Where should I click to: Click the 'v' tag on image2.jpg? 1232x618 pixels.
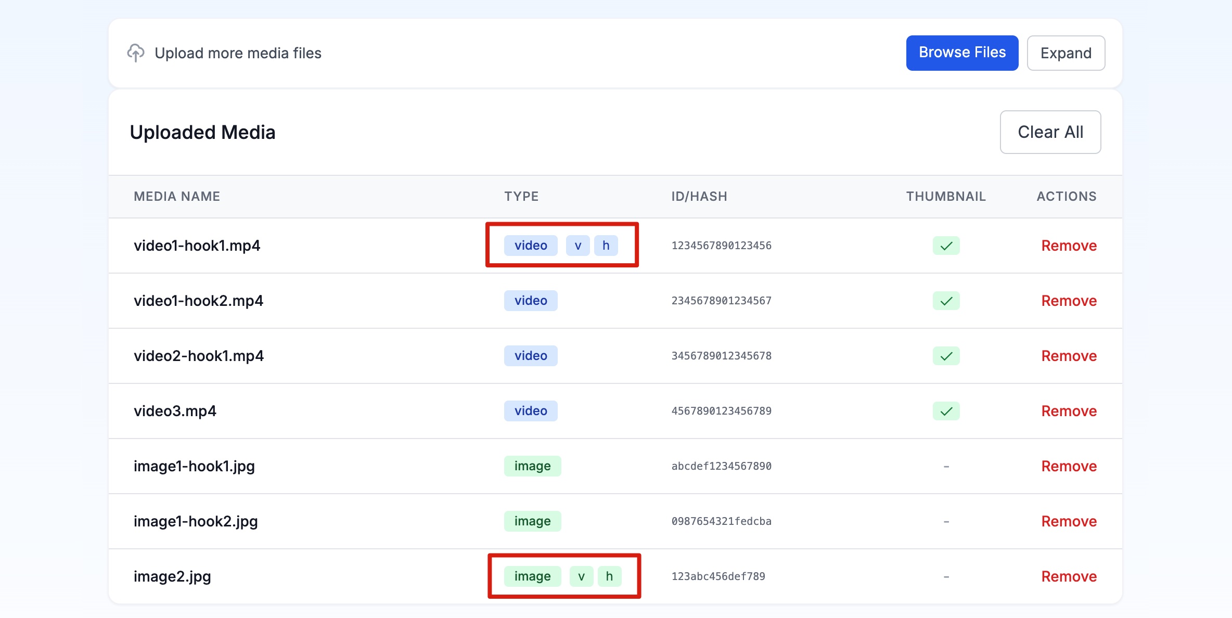[x=581, y=576]
